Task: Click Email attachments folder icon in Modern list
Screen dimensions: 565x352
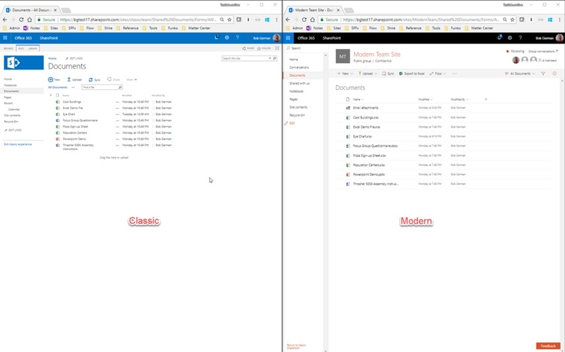Action: point(348,108)
